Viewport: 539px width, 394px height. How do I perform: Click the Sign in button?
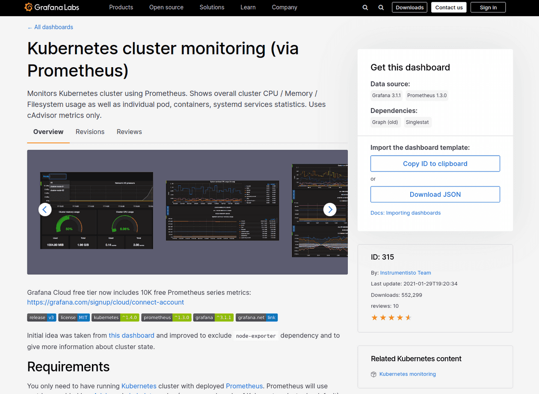pos(488,7)
